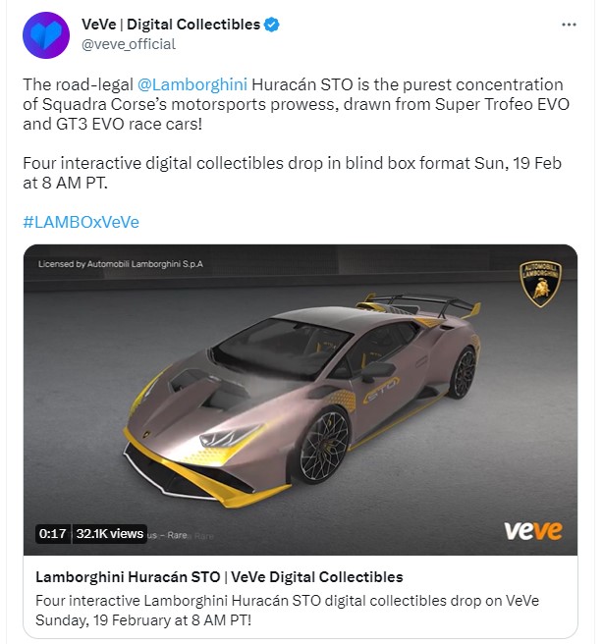
Task: Click the tweet paragraph about Squadra Corse
Action: [x=296, y=104]
